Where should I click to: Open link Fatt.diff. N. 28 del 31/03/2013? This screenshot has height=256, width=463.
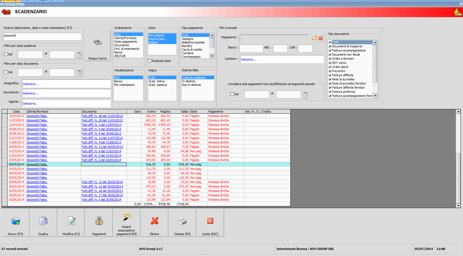[x=102, y=116]
